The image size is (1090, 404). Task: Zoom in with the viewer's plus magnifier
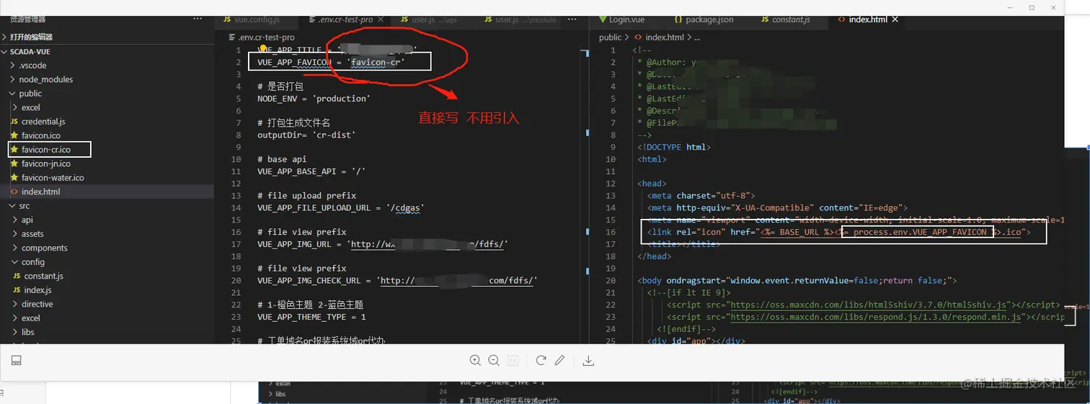(x=475, y=360)
